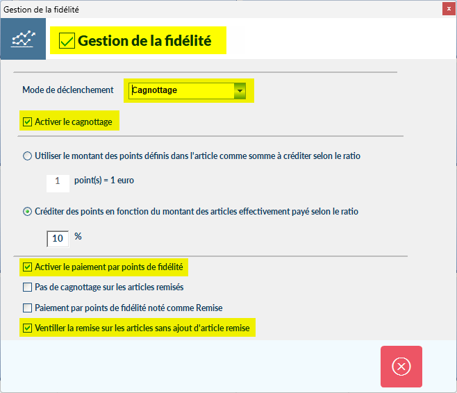
Task: Uncheck Activer le cagnottage
Action: pyautogui.click(x=27, y=122)
